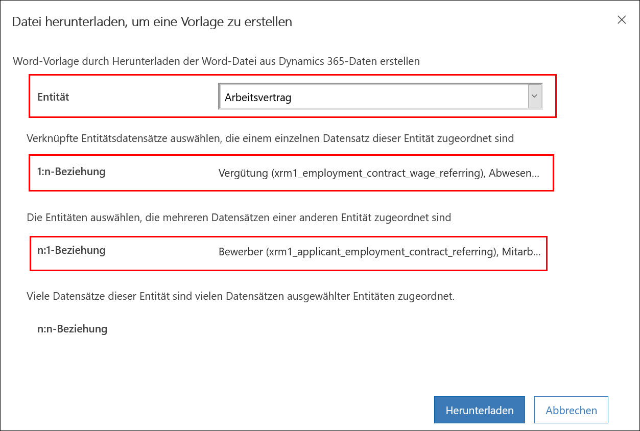Click the "Viele Datensätze dieser Entität" hint text
The height and width of the screenshot is (431, 640).
coord(241,296)
